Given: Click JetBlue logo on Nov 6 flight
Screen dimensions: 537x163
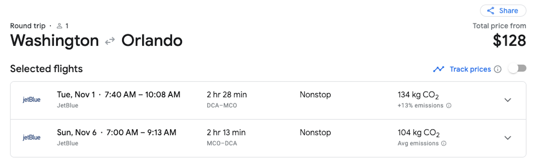Looking at the screenshot, I should click(x=32, y=137).
